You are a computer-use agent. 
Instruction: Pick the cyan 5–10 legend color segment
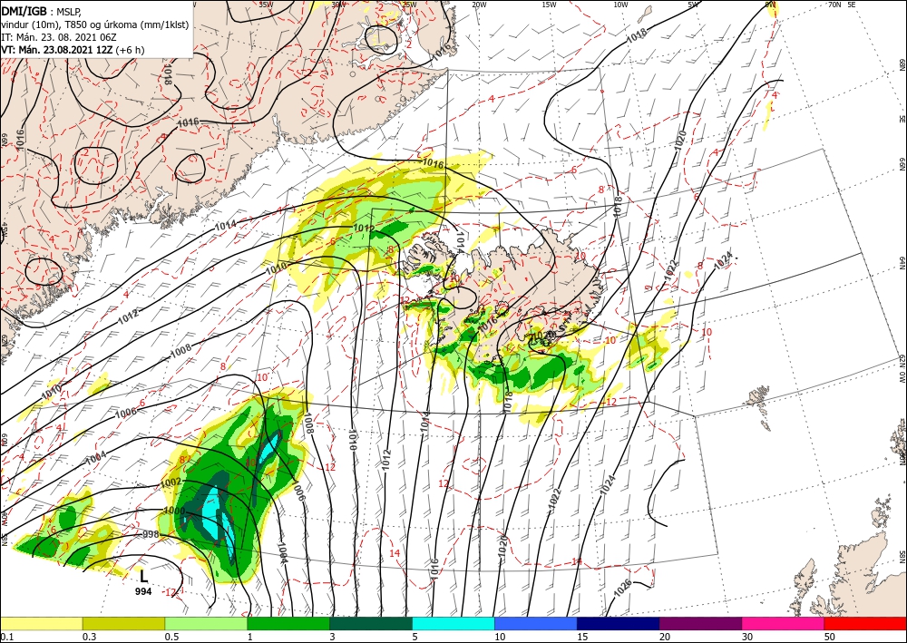pos(453,623)
